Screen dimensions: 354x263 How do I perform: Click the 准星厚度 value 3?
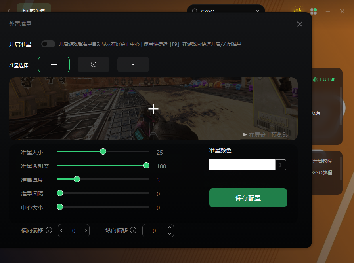click(158, 180)
